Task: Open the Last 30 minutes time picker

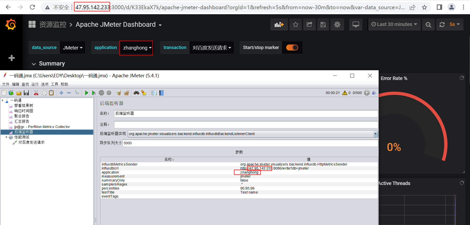Action: pos(394,24)
